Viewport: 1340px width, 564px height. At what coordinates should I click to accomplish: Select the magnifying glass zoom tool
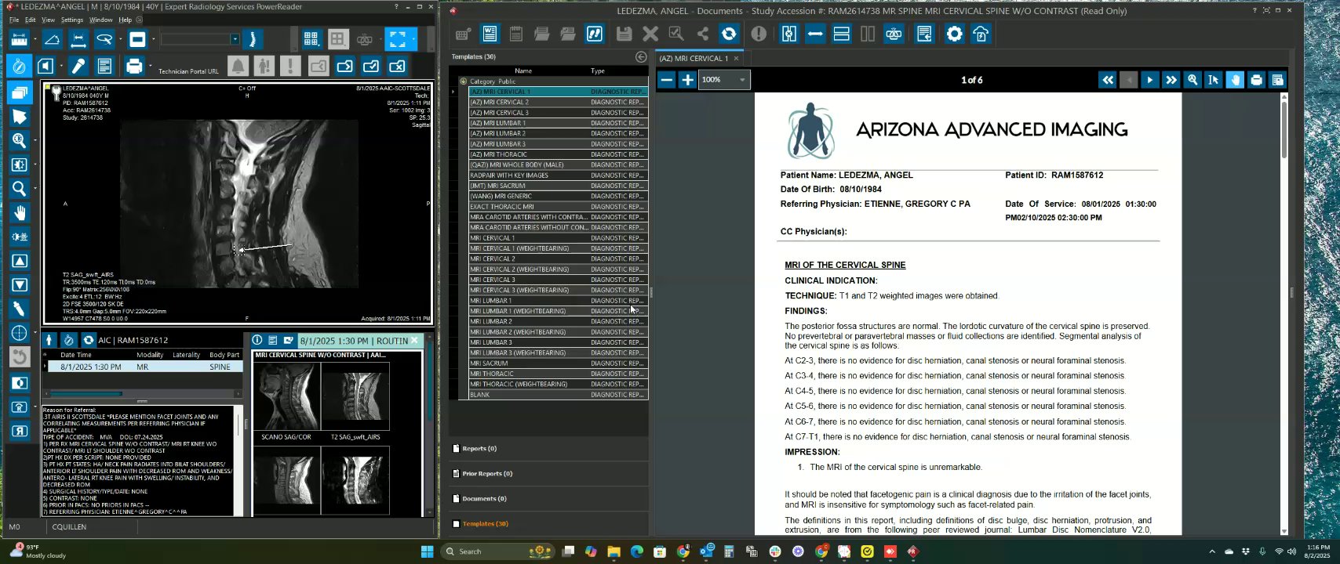[20, 188]
